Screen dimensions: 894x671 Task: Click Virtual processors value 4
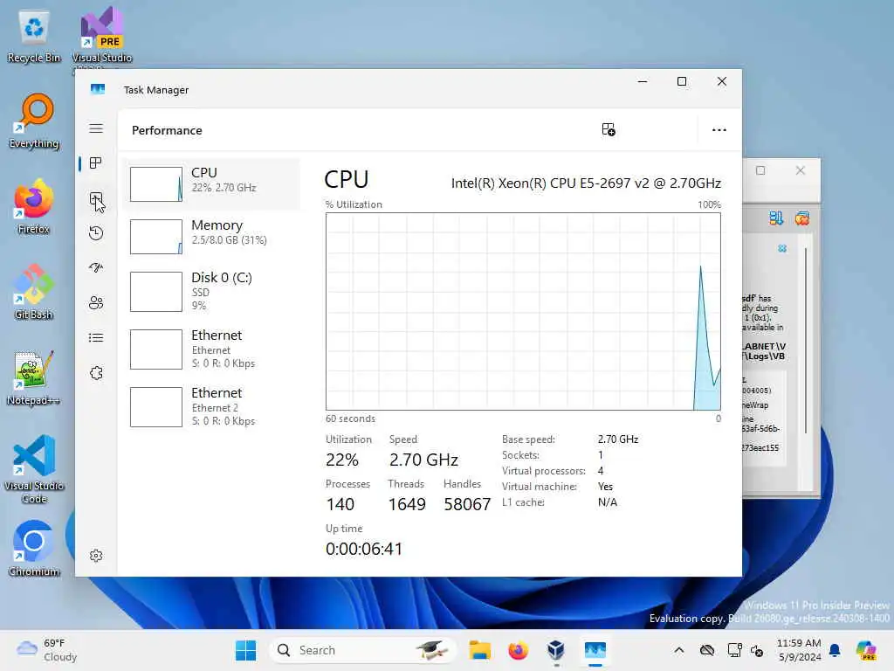click(x=601, y=471)
